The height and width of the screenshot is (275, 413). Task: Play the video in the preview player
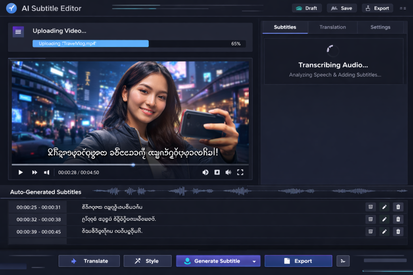tap(21, 172)
